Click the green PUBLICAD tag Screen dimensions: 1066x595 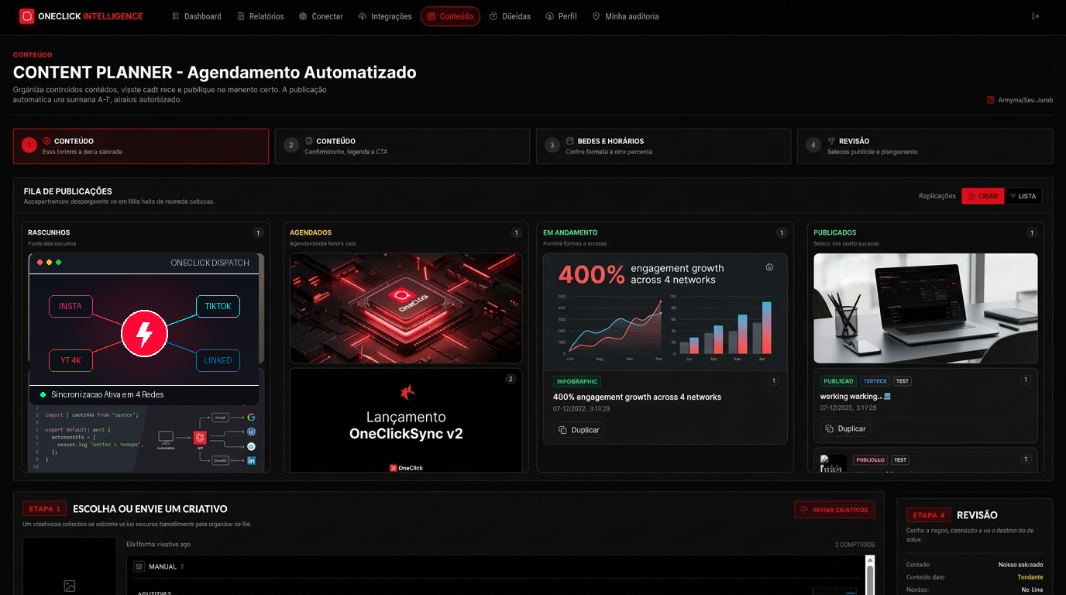[x=838, y=381]
